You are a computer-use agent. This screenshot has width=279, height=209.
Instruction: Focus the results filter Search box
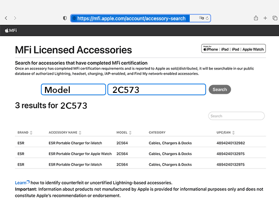coord(236,116)
